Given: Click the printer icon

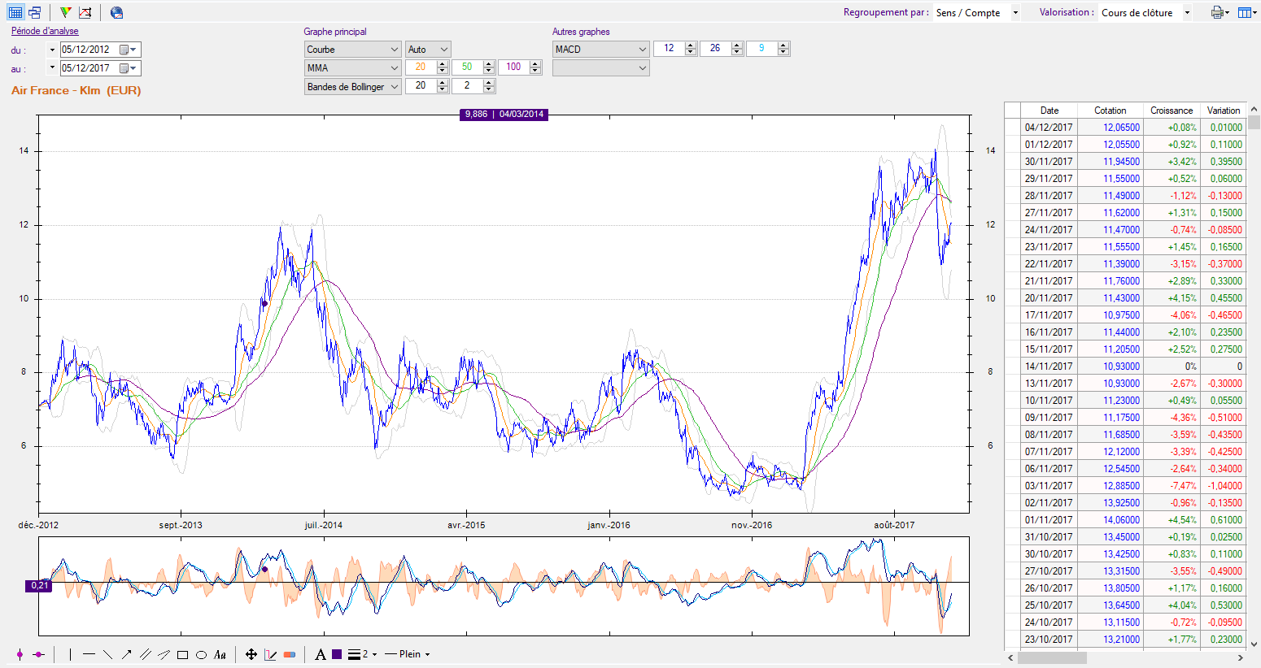Looking at the screenshot, I should (1217, 12).
